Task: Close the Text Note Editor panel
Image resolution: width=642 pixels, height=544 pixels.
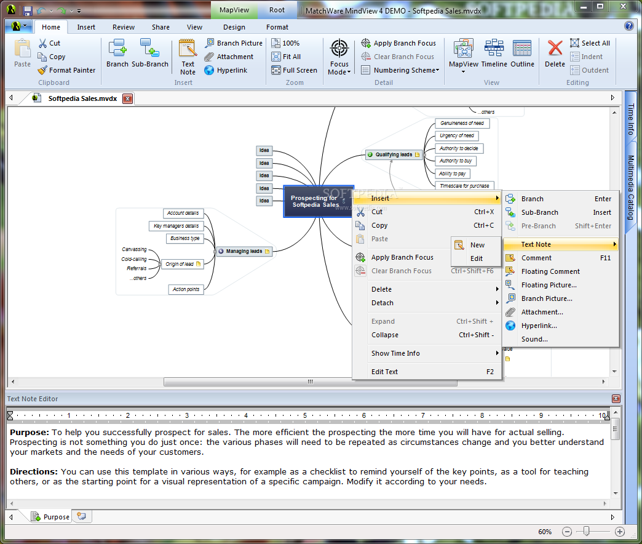Action: 616,399
